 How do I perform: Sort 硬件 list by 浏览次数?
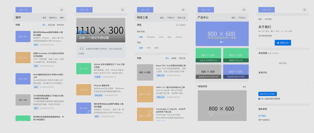click(x=51, y=25)
